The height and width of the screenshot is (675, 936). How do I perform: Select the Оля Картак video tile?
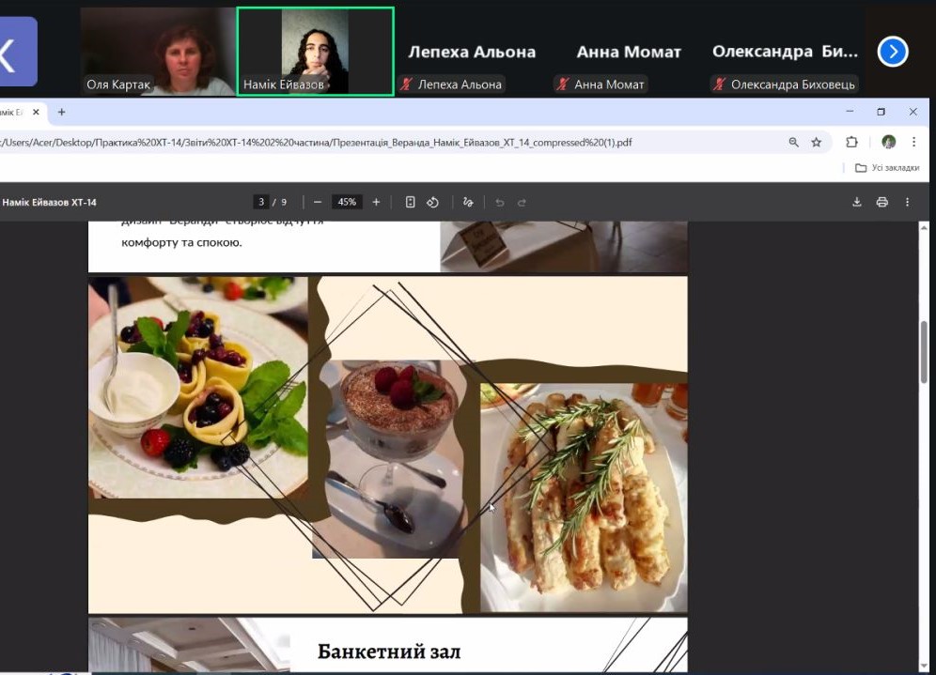tap(158, 52)
